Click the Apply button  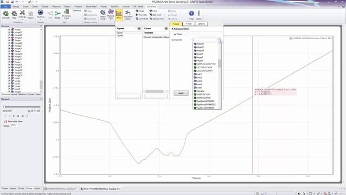click(181, 93)
